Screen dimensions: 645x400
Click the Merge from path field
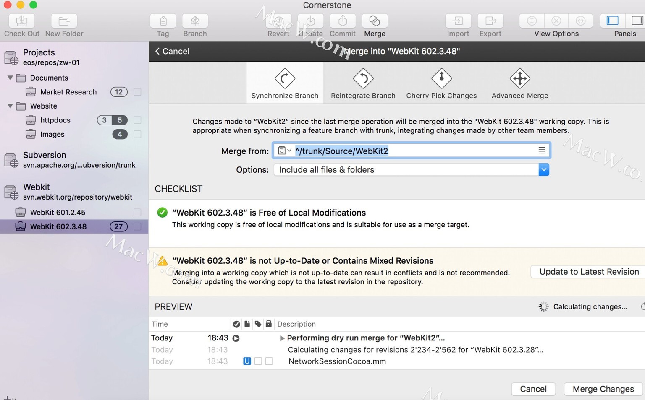[x=412, y=151]
